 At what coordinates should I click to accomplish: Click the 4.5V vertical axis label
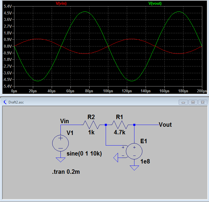point(8,13)
